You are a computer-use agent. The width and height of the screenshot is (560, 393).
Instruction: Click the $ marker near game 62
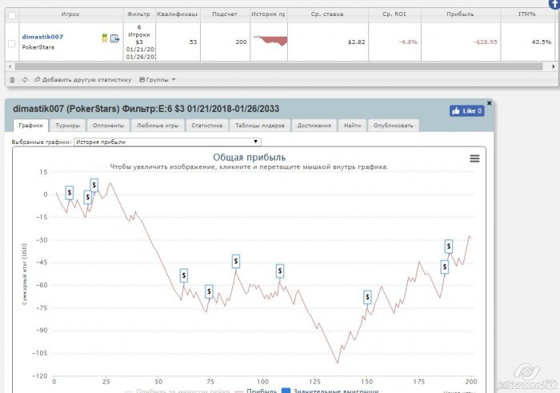click(x=183, y=275)
